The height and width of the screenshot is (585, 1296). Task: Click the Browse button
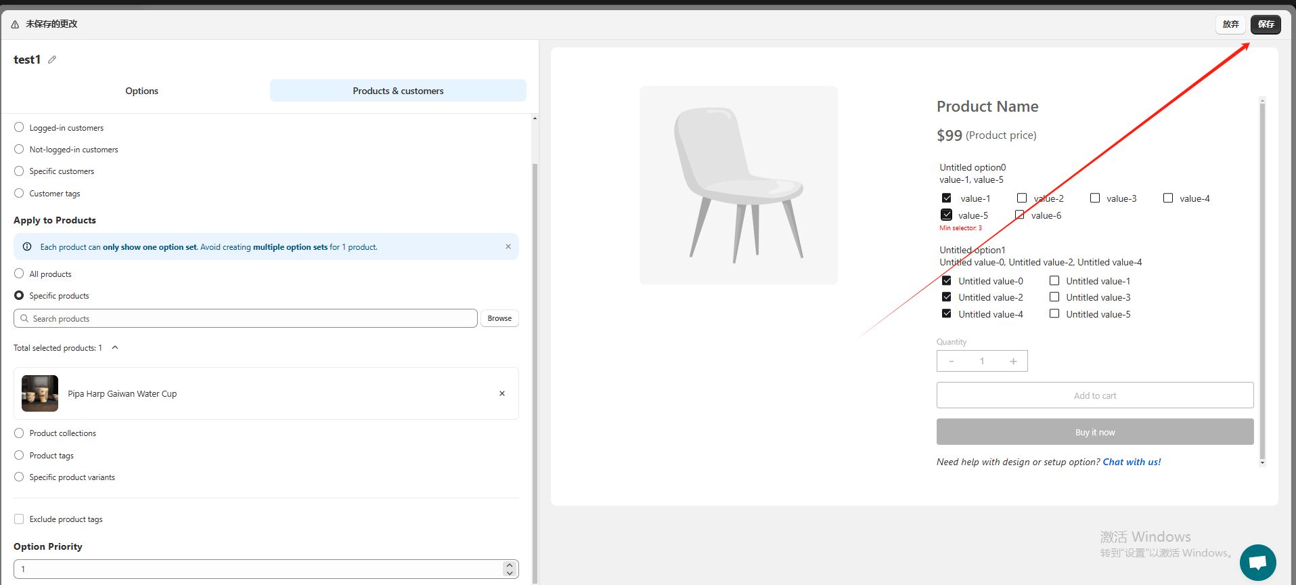499,318
